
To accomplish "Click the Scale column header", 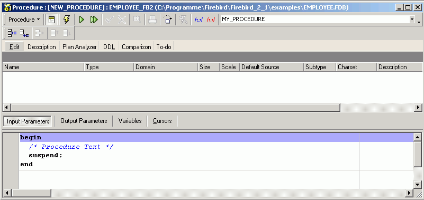I will pos(229,67).
